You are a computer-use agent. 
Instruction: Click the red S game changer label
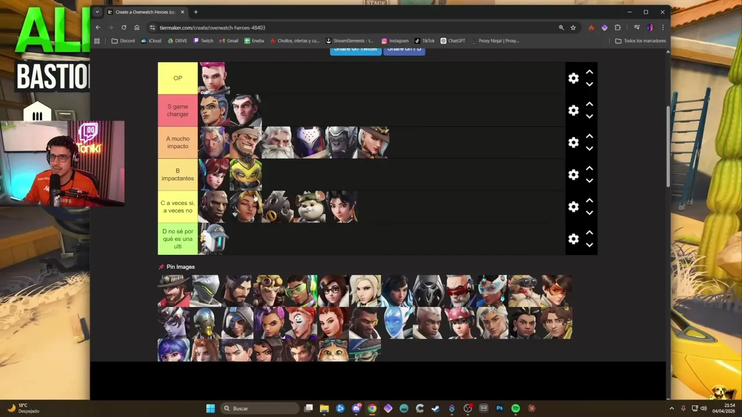click(178, 110)
